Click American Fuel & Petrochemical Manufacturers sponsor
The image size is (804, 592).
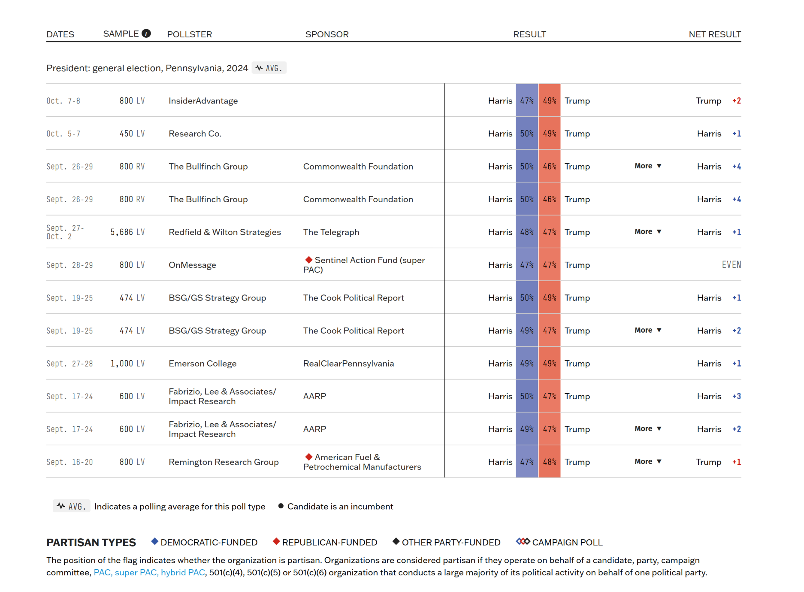[x=363, y=462]
